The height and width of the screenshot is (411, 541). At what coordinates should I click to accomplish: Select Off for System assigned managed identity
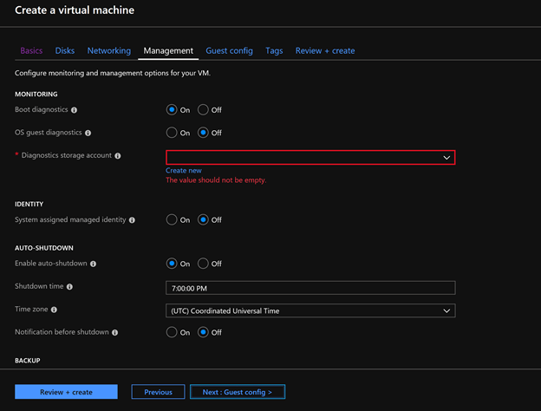click(203, 220)
